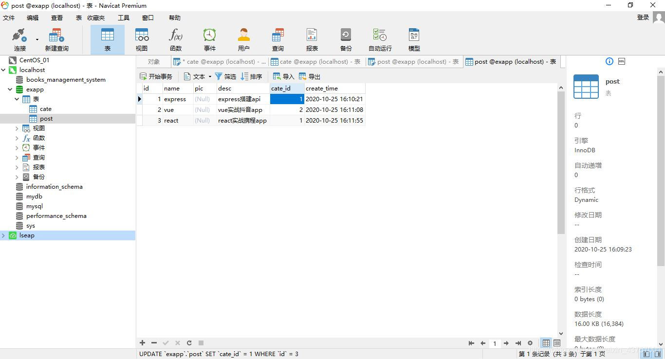Open the Automation (自动运行) toolbar icon

380,40
